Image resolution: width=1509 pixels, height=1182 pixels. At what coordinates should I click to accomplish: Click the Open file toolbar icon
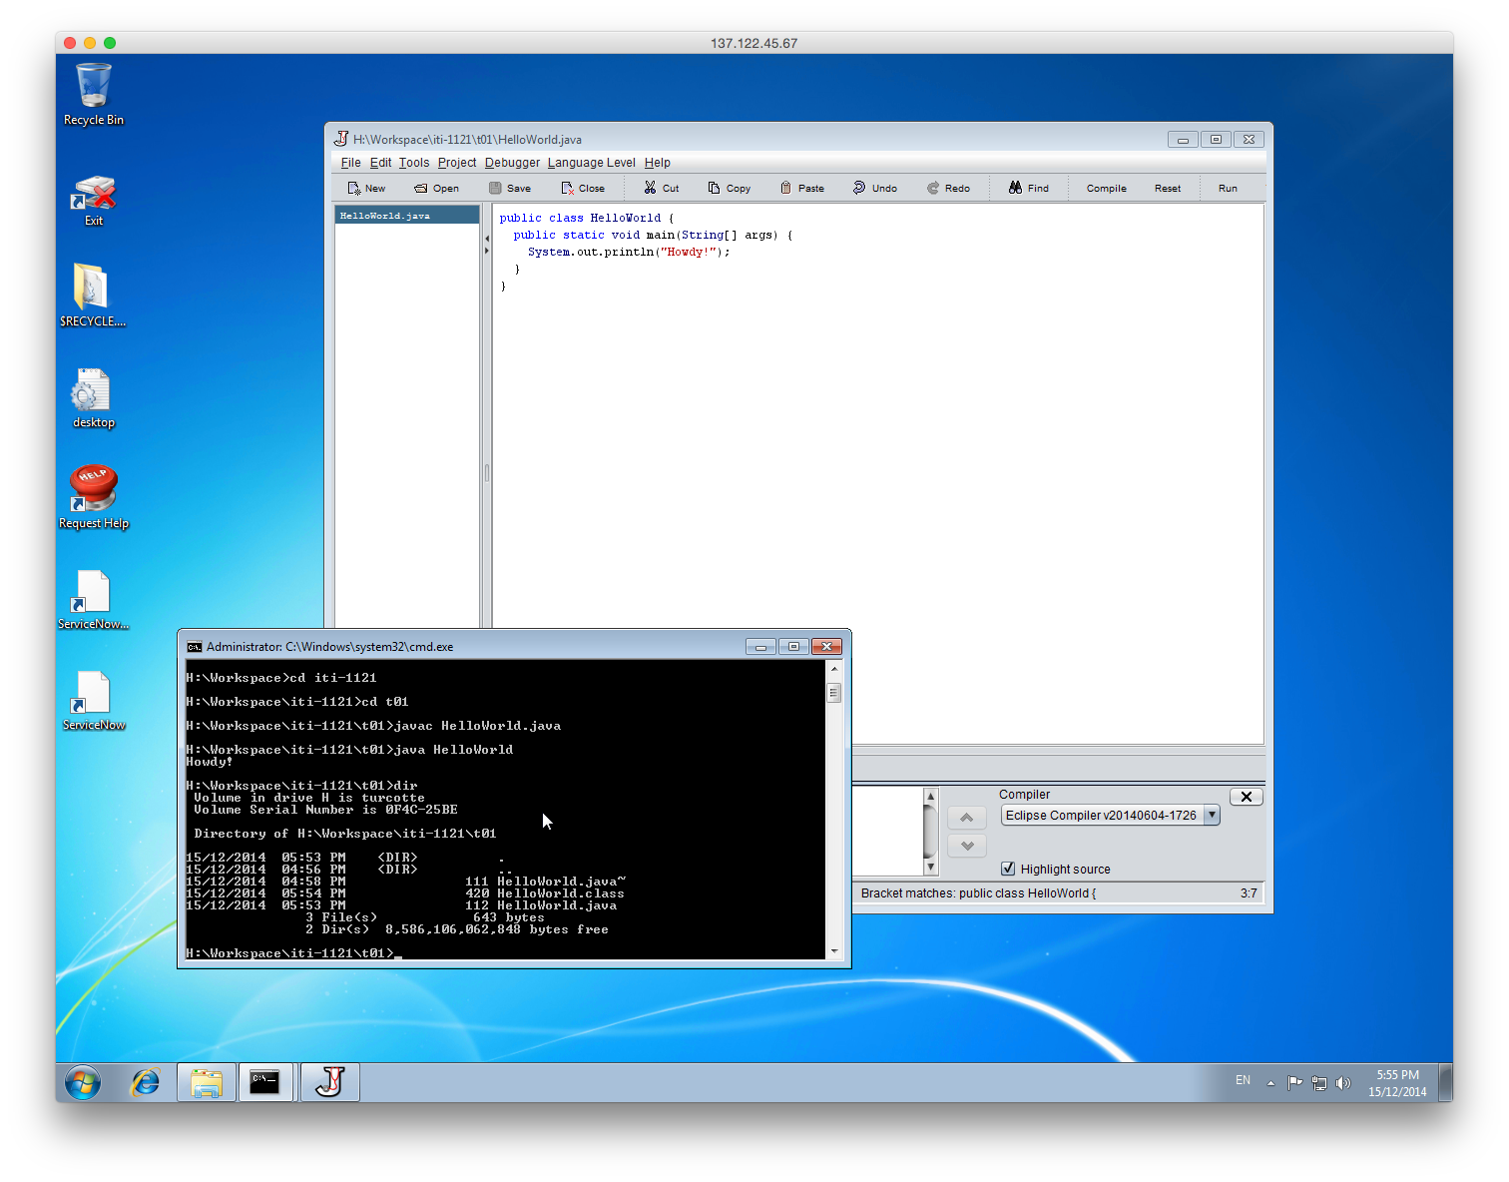pyautogui.click(x=421, y=188)
